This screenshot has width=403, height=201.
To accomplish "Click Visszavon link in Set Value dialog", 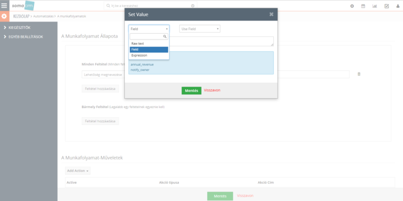I will (x=212, y=90).
